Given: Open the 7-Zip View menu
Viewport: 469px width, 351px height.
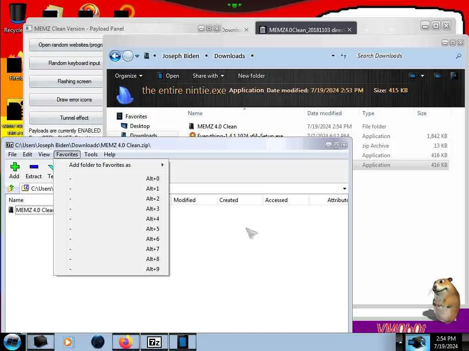Looking at the screenshot, I should 44,154.
